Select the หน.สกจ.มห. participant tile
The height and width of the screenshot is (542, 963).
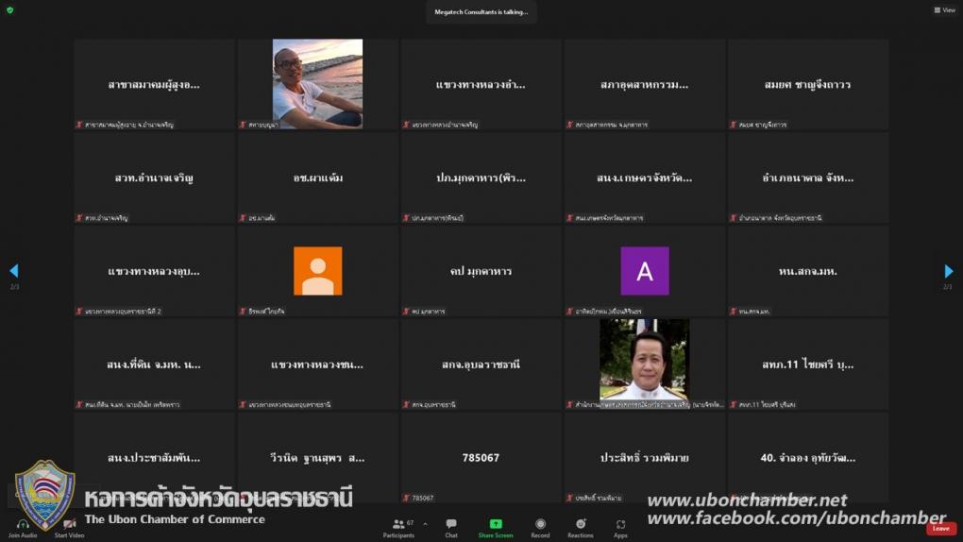pyautogui.click(x=807, y=271)
